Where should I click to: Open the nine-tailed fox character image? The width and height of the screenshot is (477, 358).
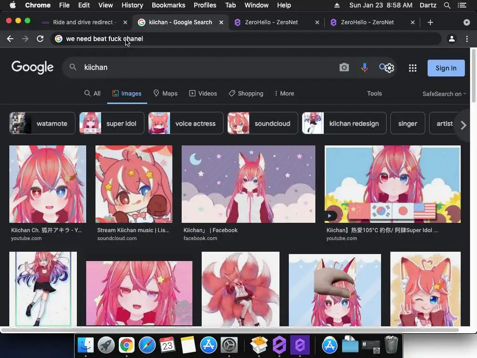240,289
